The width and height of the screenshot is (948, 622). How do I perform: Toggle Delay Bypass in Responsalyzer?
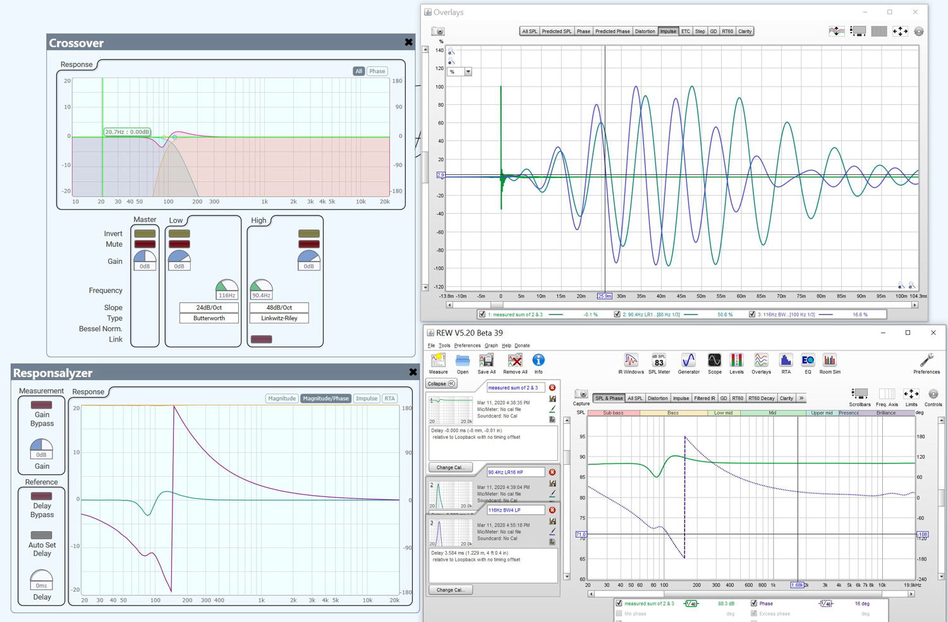[42, 496]
